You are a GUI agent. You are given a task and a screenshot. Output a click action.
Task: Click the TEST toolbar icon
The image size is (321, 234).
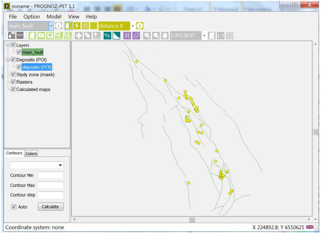20,35
